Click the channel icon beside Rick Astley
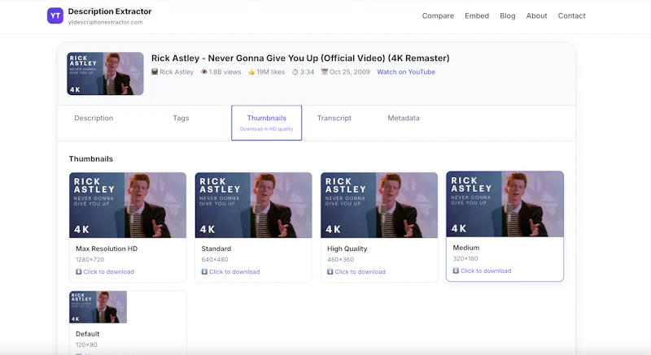The width and height of the screenshot is (651, 355). (x=155, y=71)
